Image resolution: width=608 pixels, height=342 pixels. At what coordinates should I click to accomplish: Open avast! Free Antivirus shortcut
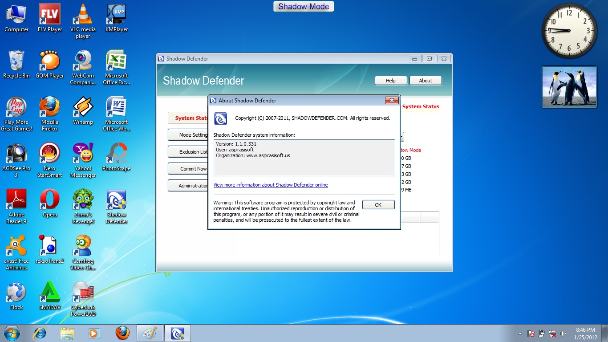[16, 253]
